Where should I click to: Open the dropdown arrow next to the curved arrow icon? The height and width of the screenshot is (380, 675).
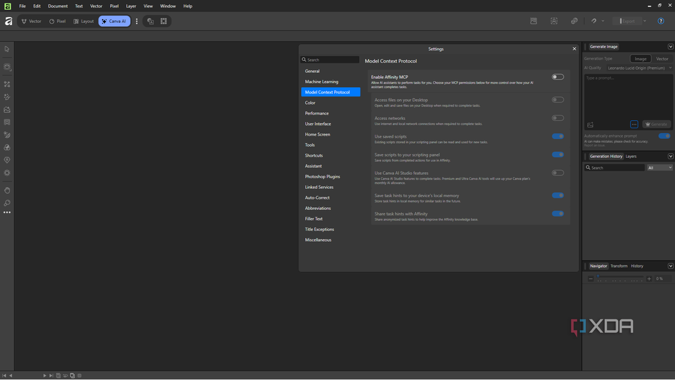[603, 21]
